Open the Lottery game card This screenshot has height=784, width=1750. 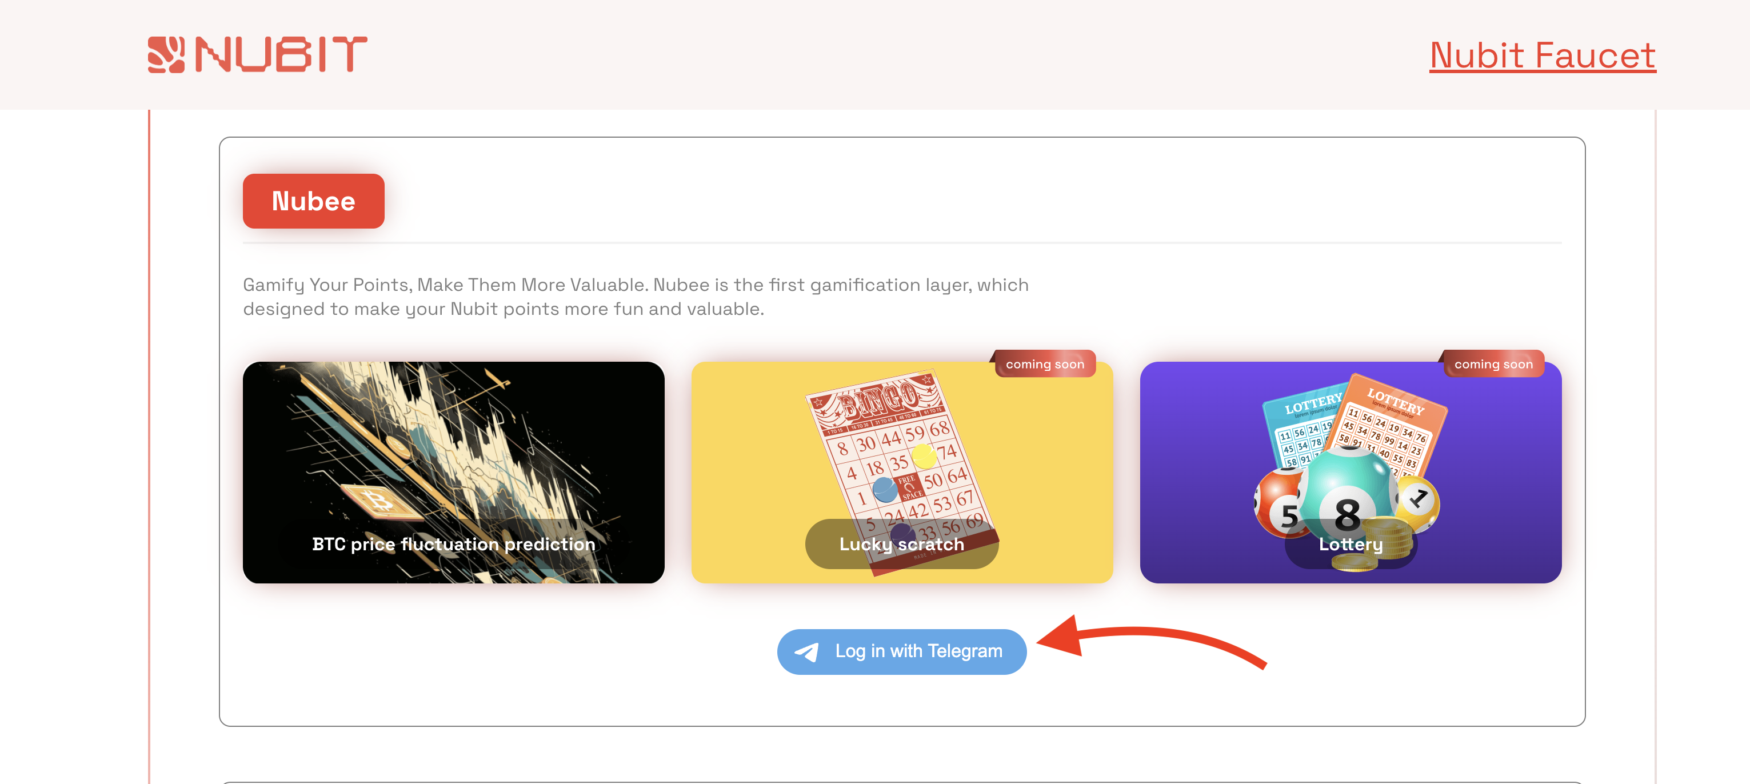1350,472
